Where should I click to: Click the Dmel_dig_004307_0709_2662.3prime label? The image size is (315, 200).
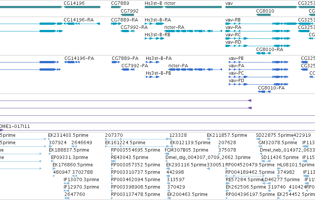[208, 157]
